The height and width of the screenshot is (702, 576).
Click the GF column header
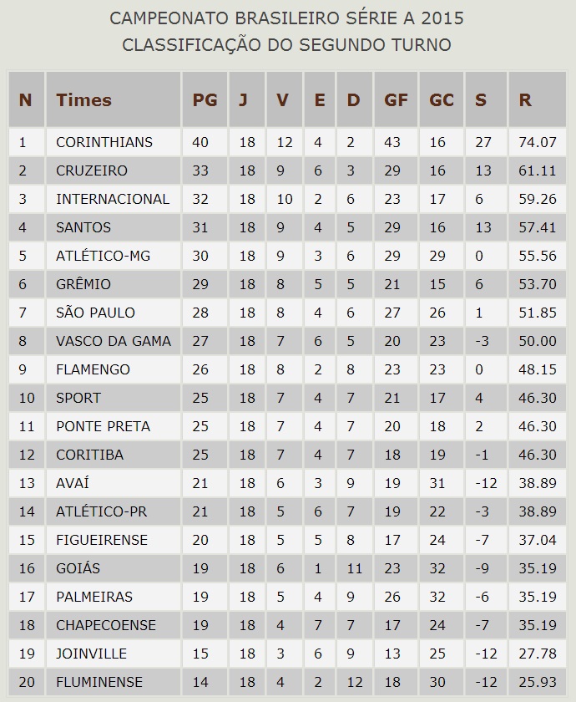(396, 100)
